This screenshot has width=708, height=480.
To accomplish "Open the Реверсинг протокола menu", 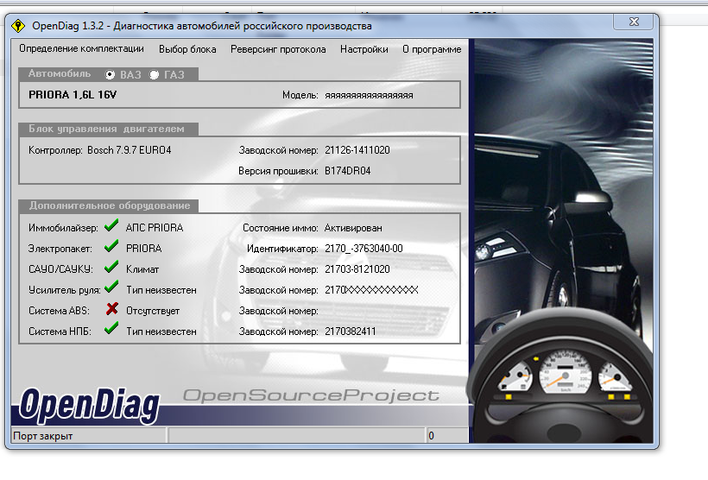I will 278,49.
